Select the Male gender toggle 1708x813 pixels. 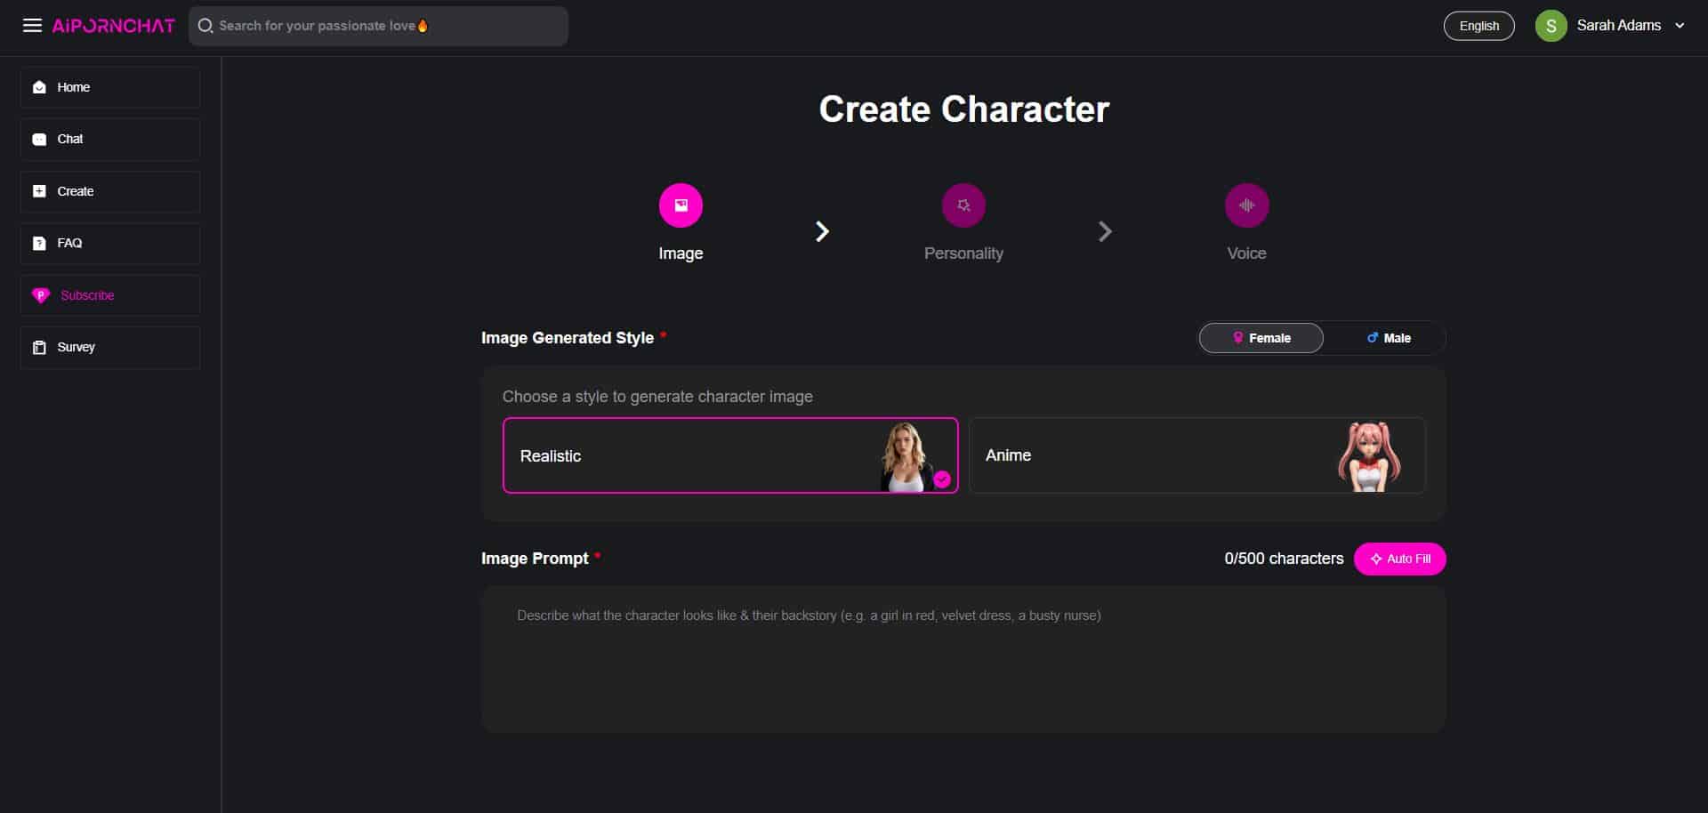(x=1388, y=338)
